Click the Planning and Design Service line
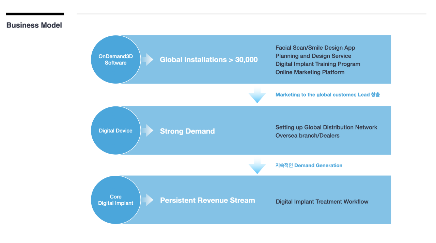This screenshot has height=243, width=436. (x=313, y=56)
